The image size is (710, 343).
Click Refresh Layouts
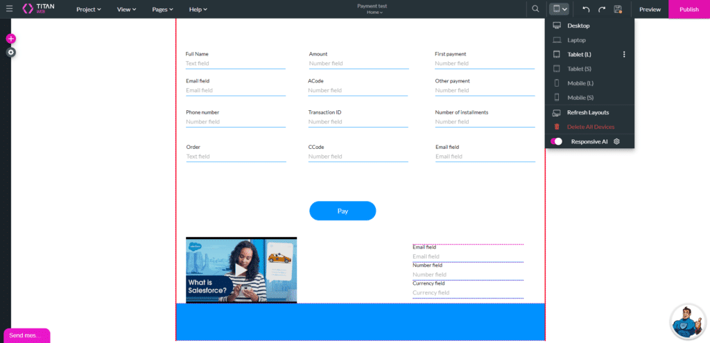click(589, 112)
